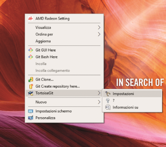Click the Impostazioni schermo monitor icon
Viewport: 166px width, 147px height.
point(31,111)
